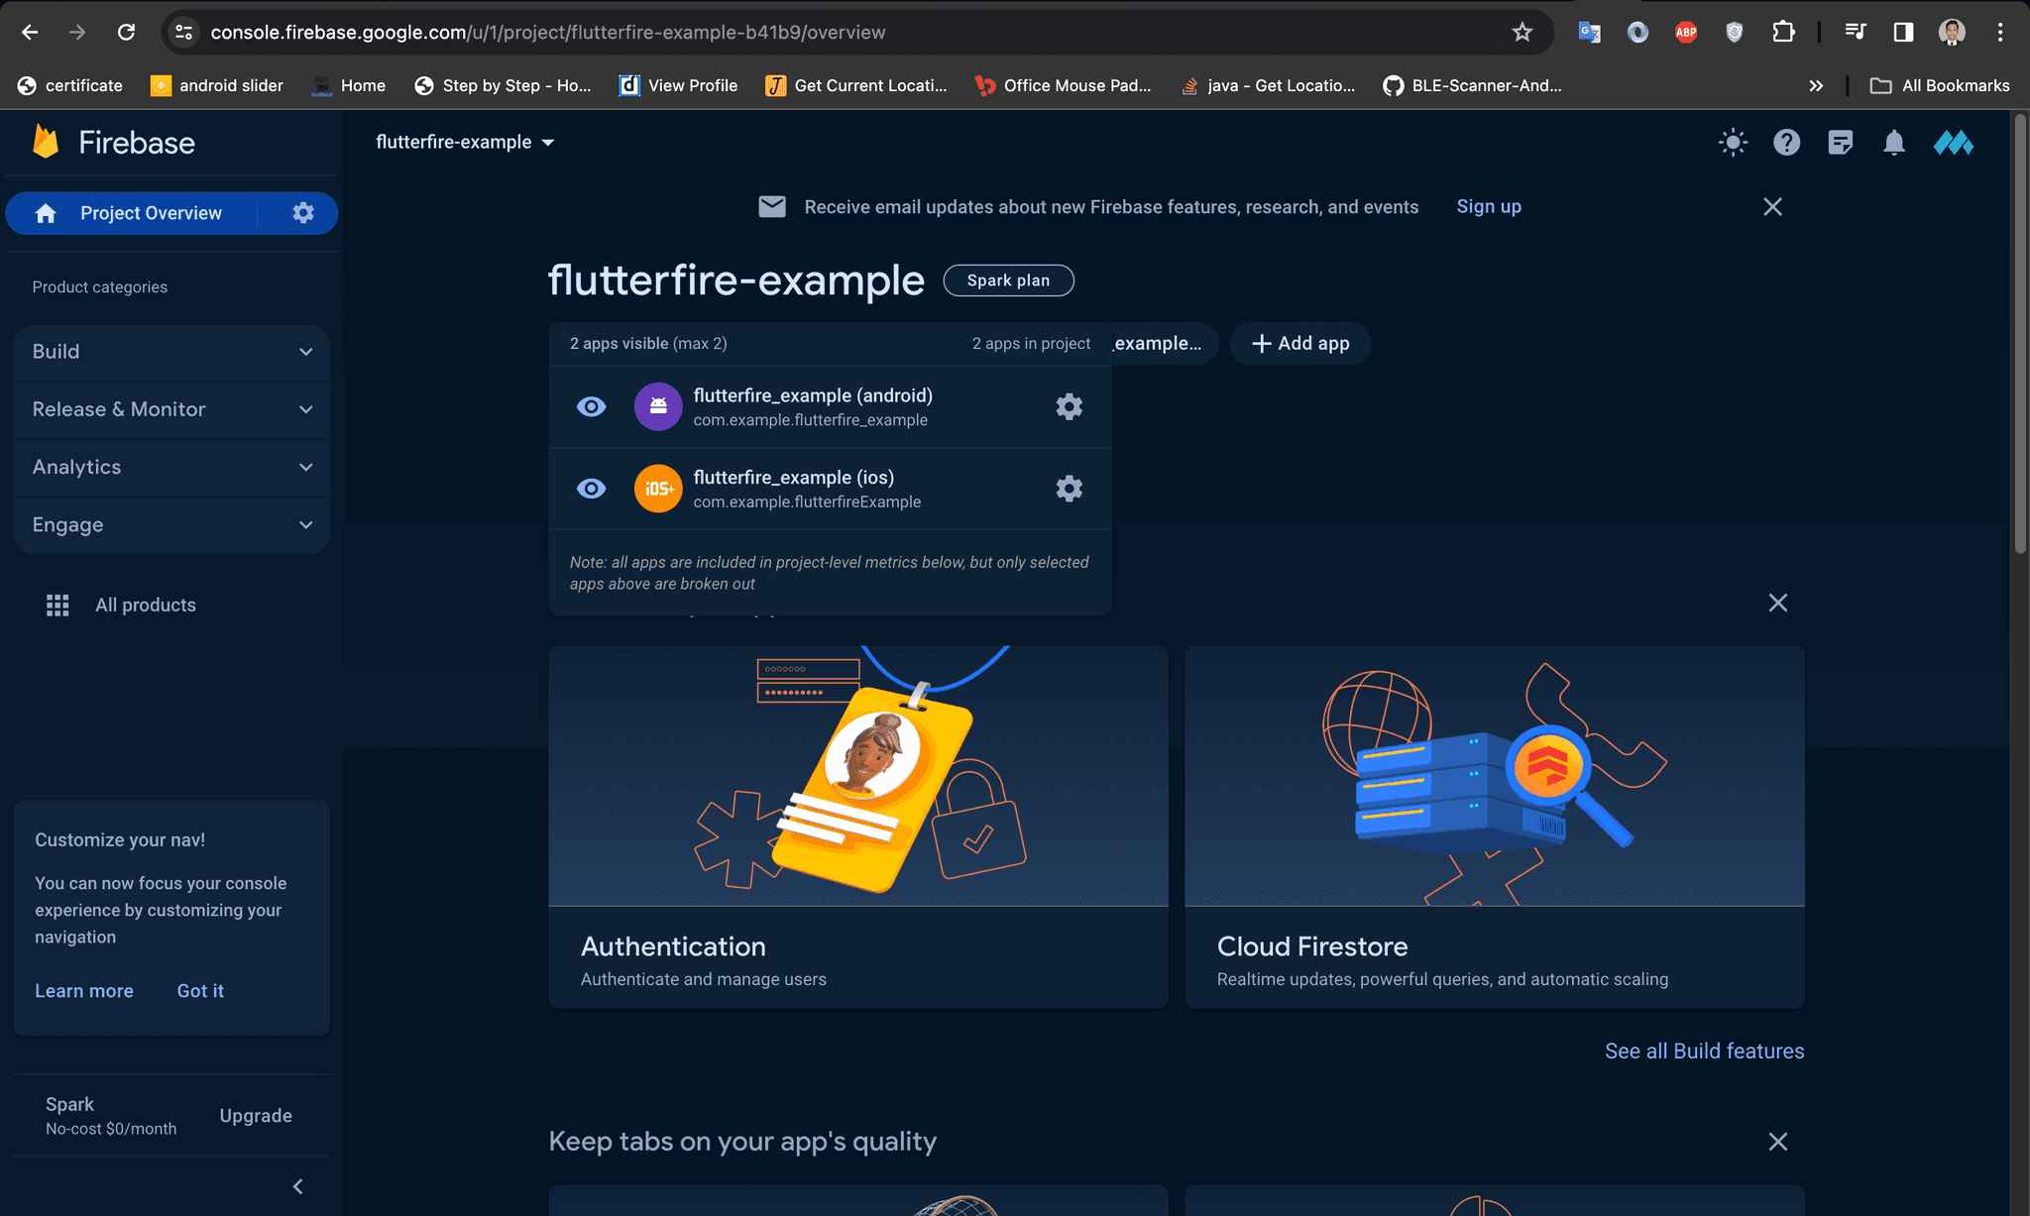
Task: Open notifications bell icon
Action: point(1893,143)
